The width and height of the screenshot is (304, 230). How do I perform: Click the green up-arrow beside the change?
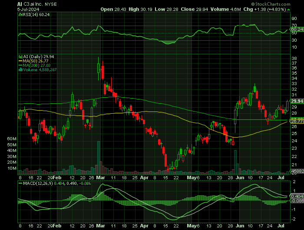click(288, 10)
